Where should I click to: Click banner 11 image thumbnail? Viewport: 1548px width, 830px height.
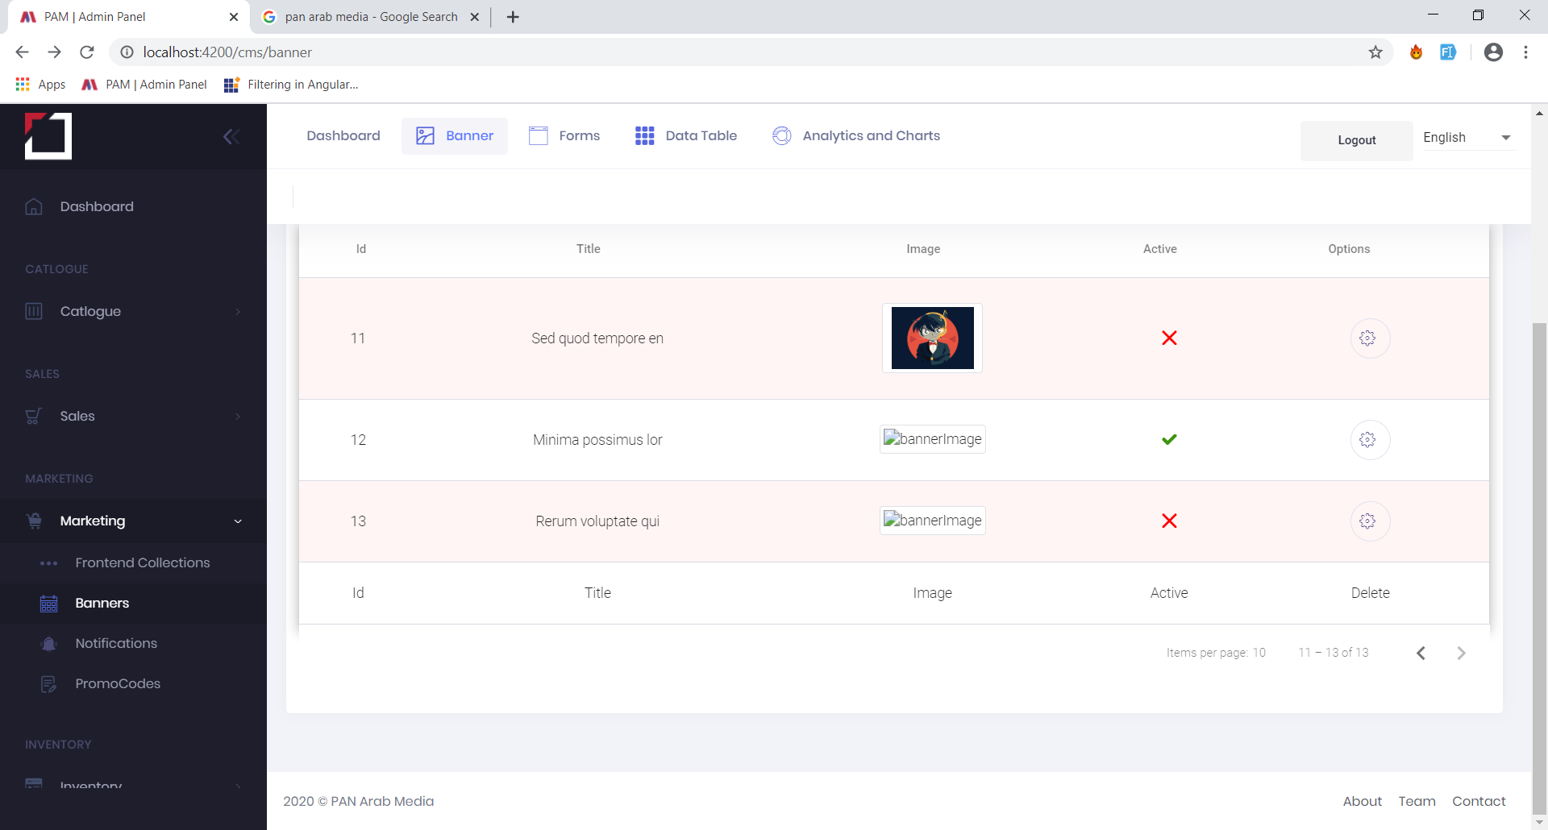932,338
